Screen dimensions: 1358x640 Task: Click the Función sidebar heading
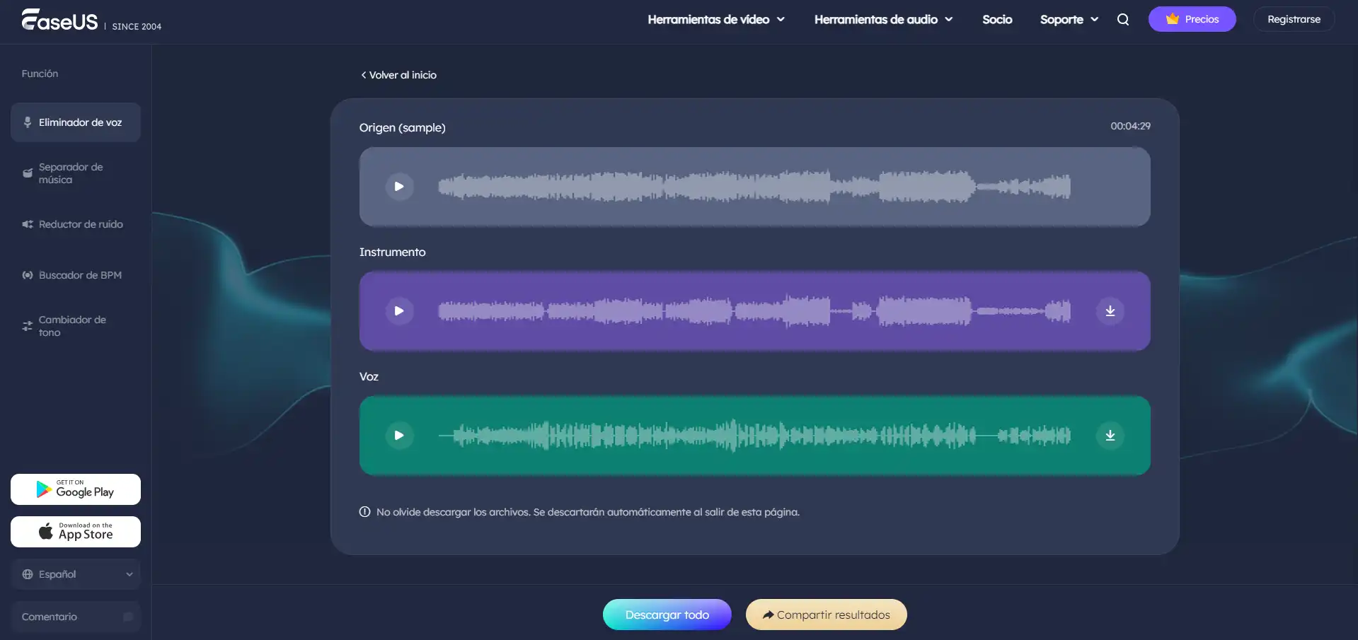[40, 74]
